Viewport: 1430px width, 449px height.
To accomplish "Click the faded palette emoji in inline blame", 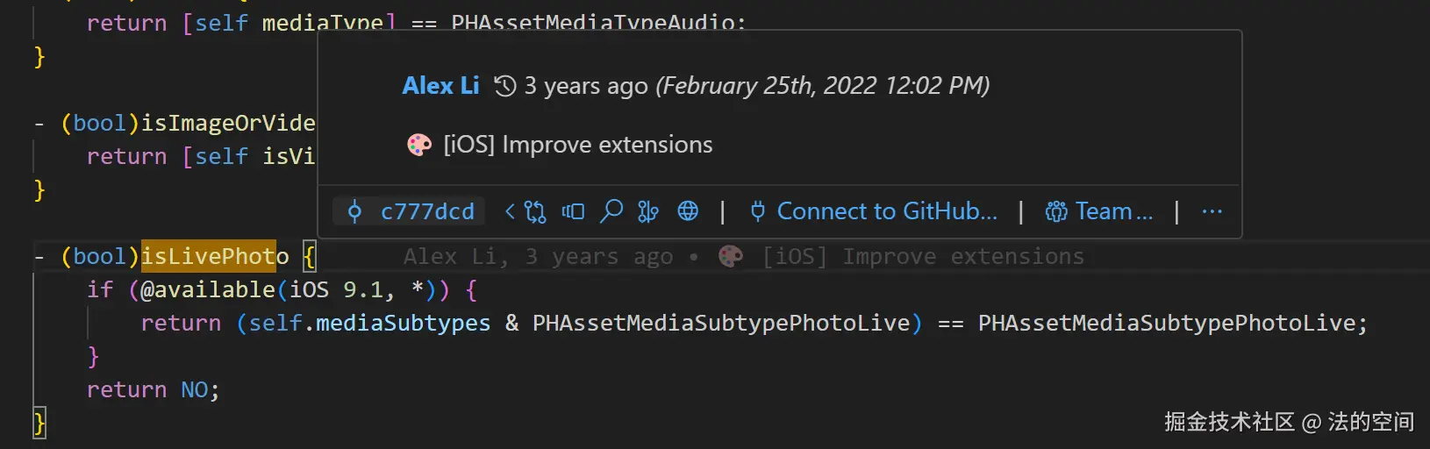I will pyautogui.click(x=730, y=256).
